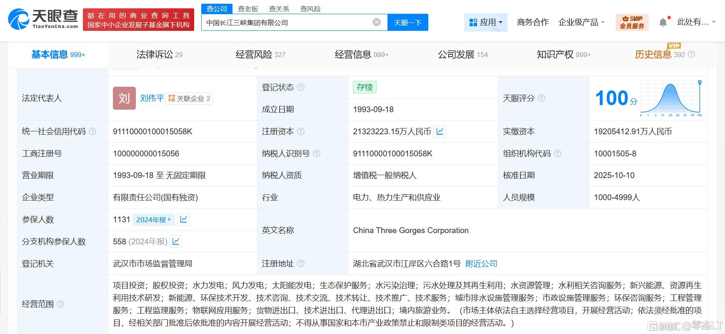The height and width of the screenshot is (334, 725).
Task: Click help icon next to 统一社会信用代码
Action: (92, 131)
